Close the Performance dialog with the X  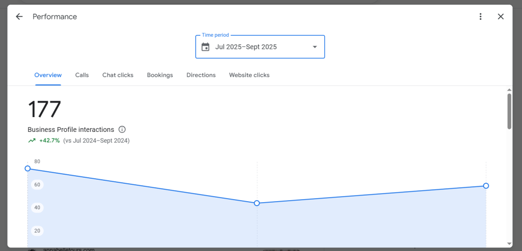[x=501, y=17]
